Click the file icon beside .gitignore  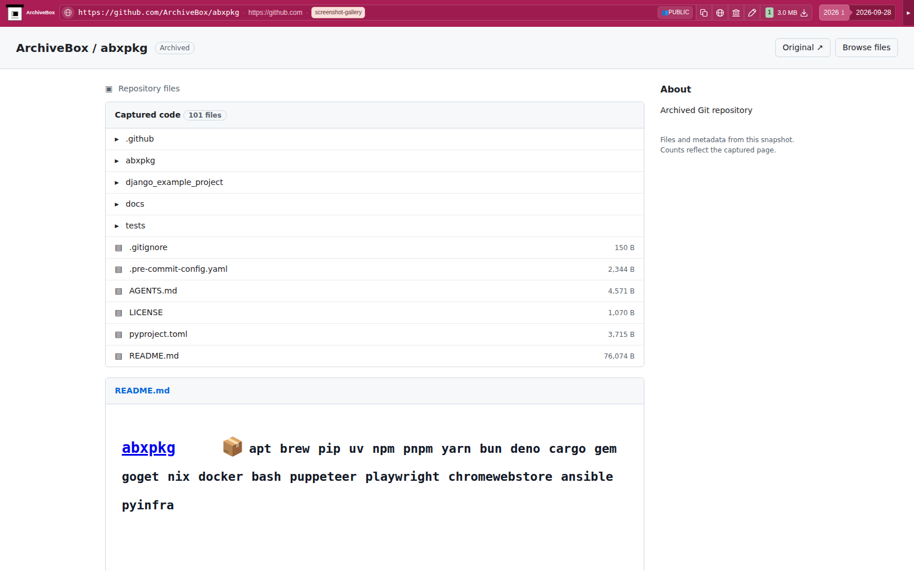[119, 248]
